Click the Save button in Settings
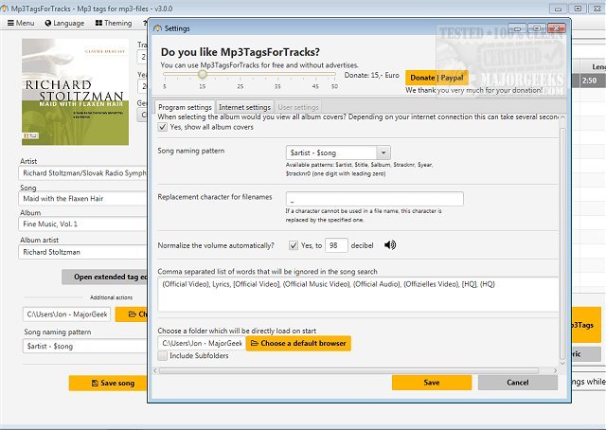The width and height of the screenshot is (606, 430). point(432,383)
